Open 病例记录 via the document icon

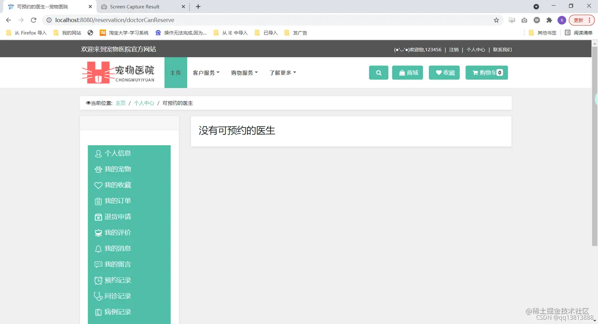point(98,312)
